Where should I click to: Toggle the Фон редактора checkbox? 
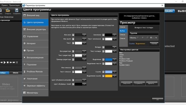pos(73,51)
